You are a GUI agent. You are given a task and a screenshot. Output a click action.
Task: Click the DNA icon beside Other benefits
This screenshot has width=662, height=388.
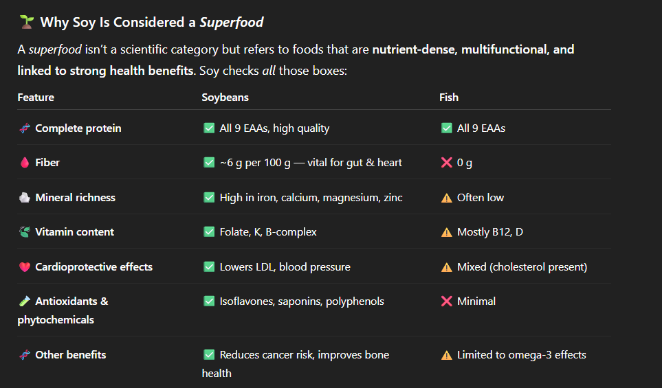coord(25,355)
